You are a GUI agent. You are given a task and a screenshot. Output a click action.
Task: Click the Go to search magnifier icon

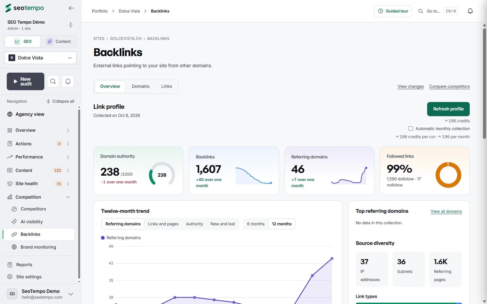(x=420, y=11)
